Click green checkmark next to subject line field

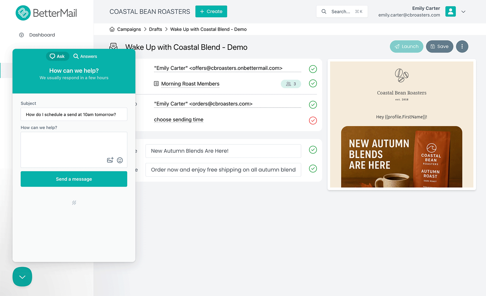[x=313, y=150]
